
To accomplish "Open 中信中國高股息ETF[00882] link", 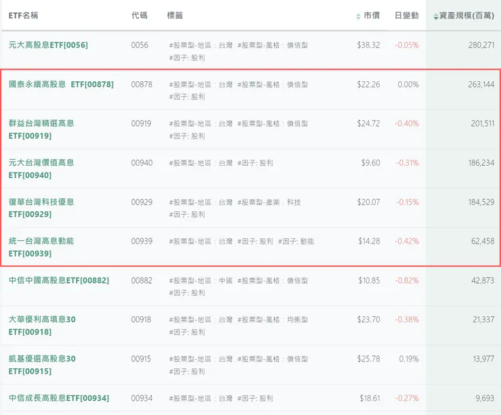I will (58, 280).
